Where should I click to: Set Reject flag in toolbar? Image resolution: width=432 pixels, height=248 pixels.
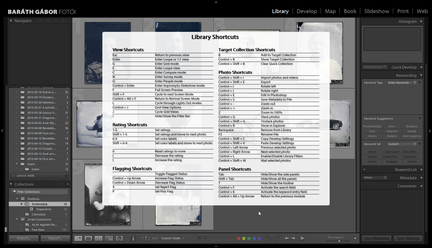click(205, 238)
